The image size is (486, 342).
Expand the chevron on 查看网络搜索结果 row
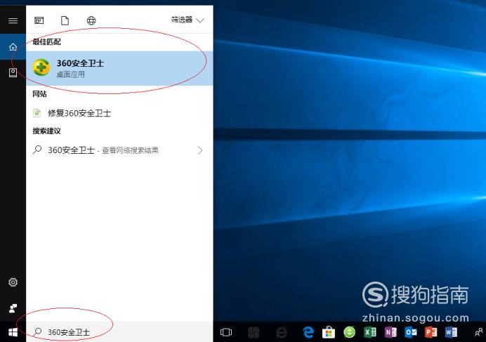coord(200,150)
